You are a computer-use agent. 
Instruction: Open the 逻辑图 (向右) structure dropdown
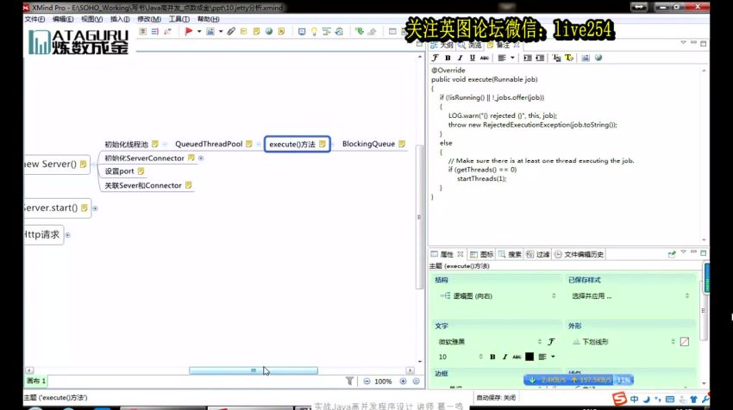tap(493, 295)
